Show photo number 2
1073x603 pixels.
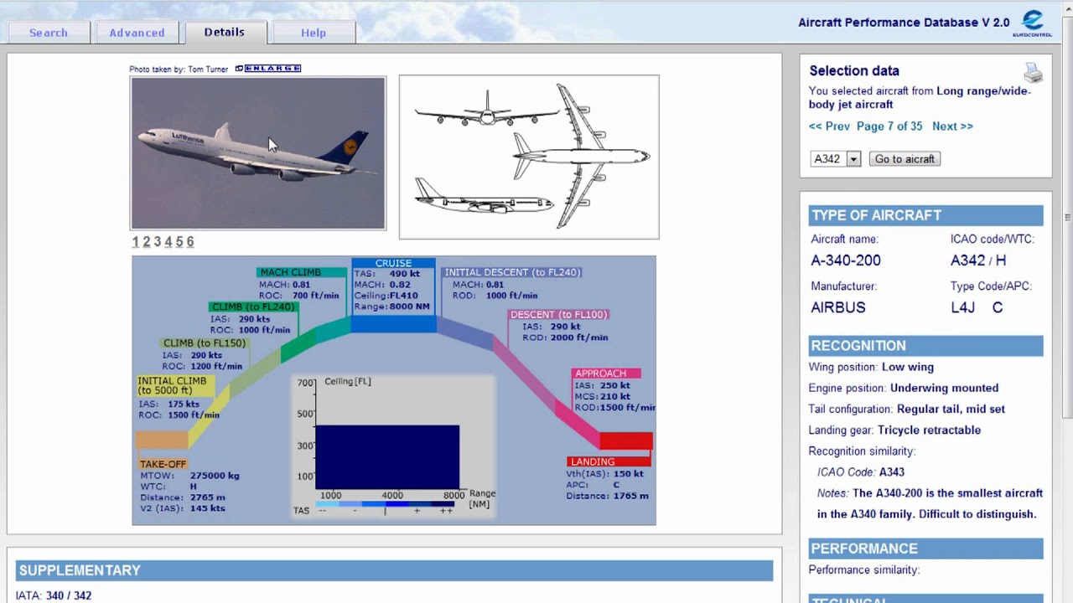pos(146,242)
